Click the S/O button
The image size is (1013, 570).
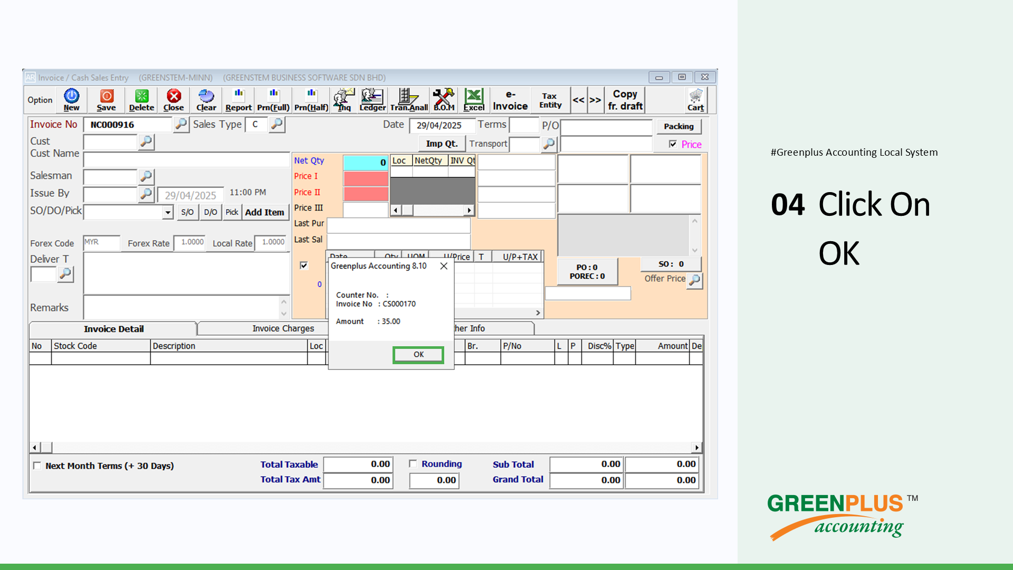click(187, 212)
